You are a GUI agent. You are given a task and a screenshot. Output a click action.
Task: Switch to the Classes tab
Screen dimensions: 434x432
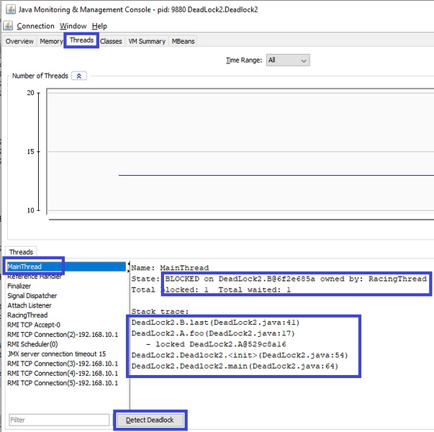tap(111, 41)
